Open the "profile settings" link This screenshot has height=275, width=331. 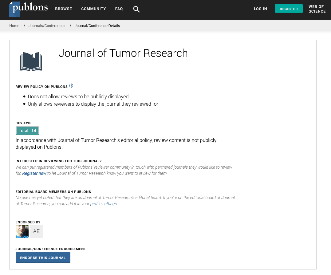(103, 204)
